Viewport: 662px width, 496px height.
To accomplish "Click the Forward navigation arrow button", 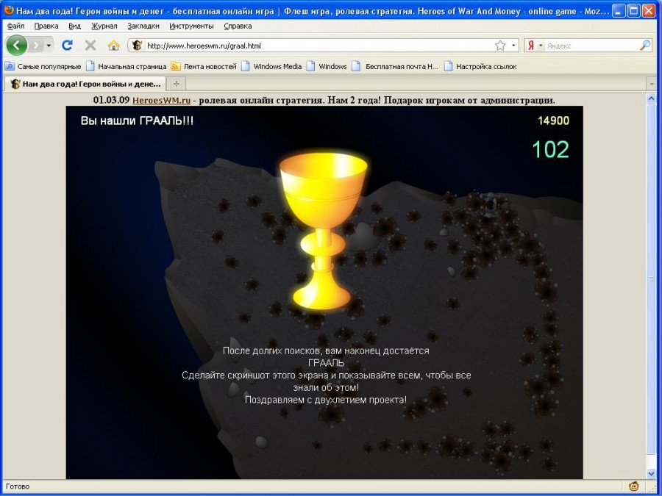I will point(37,45).
